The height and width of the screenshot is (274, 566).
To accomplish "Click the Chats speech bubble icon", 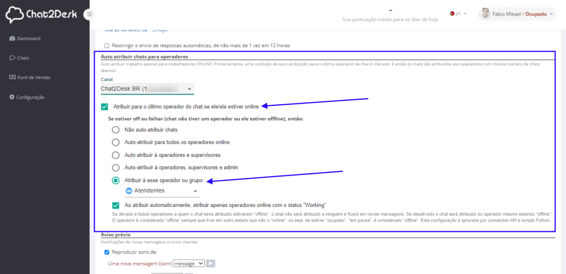I will click(12, 58).
